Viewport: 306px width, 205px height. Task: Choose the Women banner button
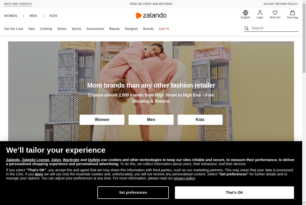[x=102, y=119]
